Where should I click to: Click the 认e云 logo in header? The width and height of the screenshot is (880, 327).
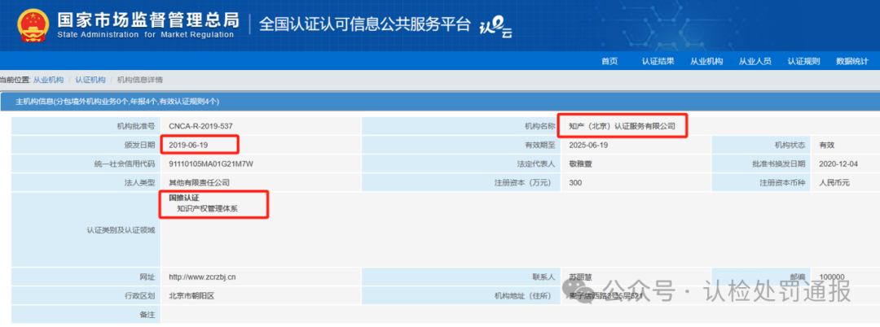[495, 28]
